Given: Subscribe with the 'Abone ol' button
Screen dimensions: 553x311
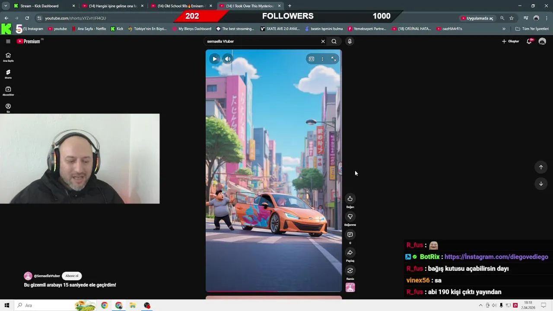Looking at the screenshot, I should tap(72, 276).
